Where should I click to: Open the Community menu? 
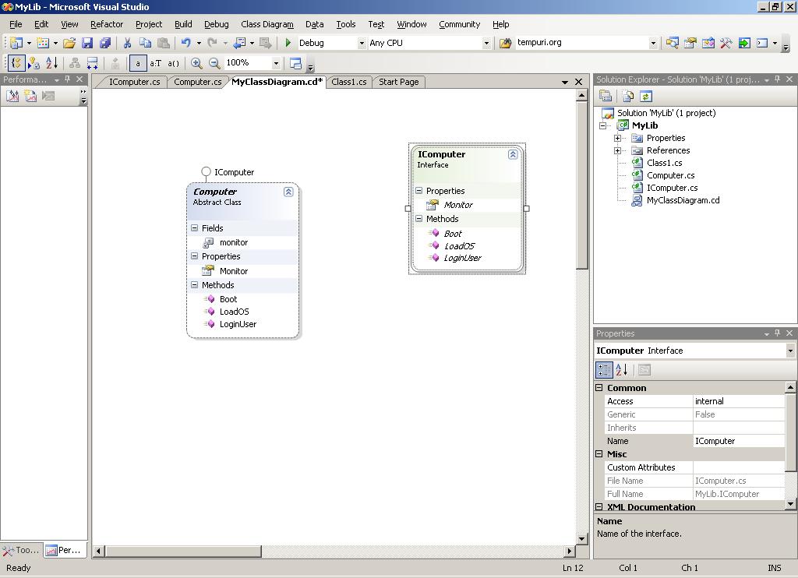tap(460, 24)
